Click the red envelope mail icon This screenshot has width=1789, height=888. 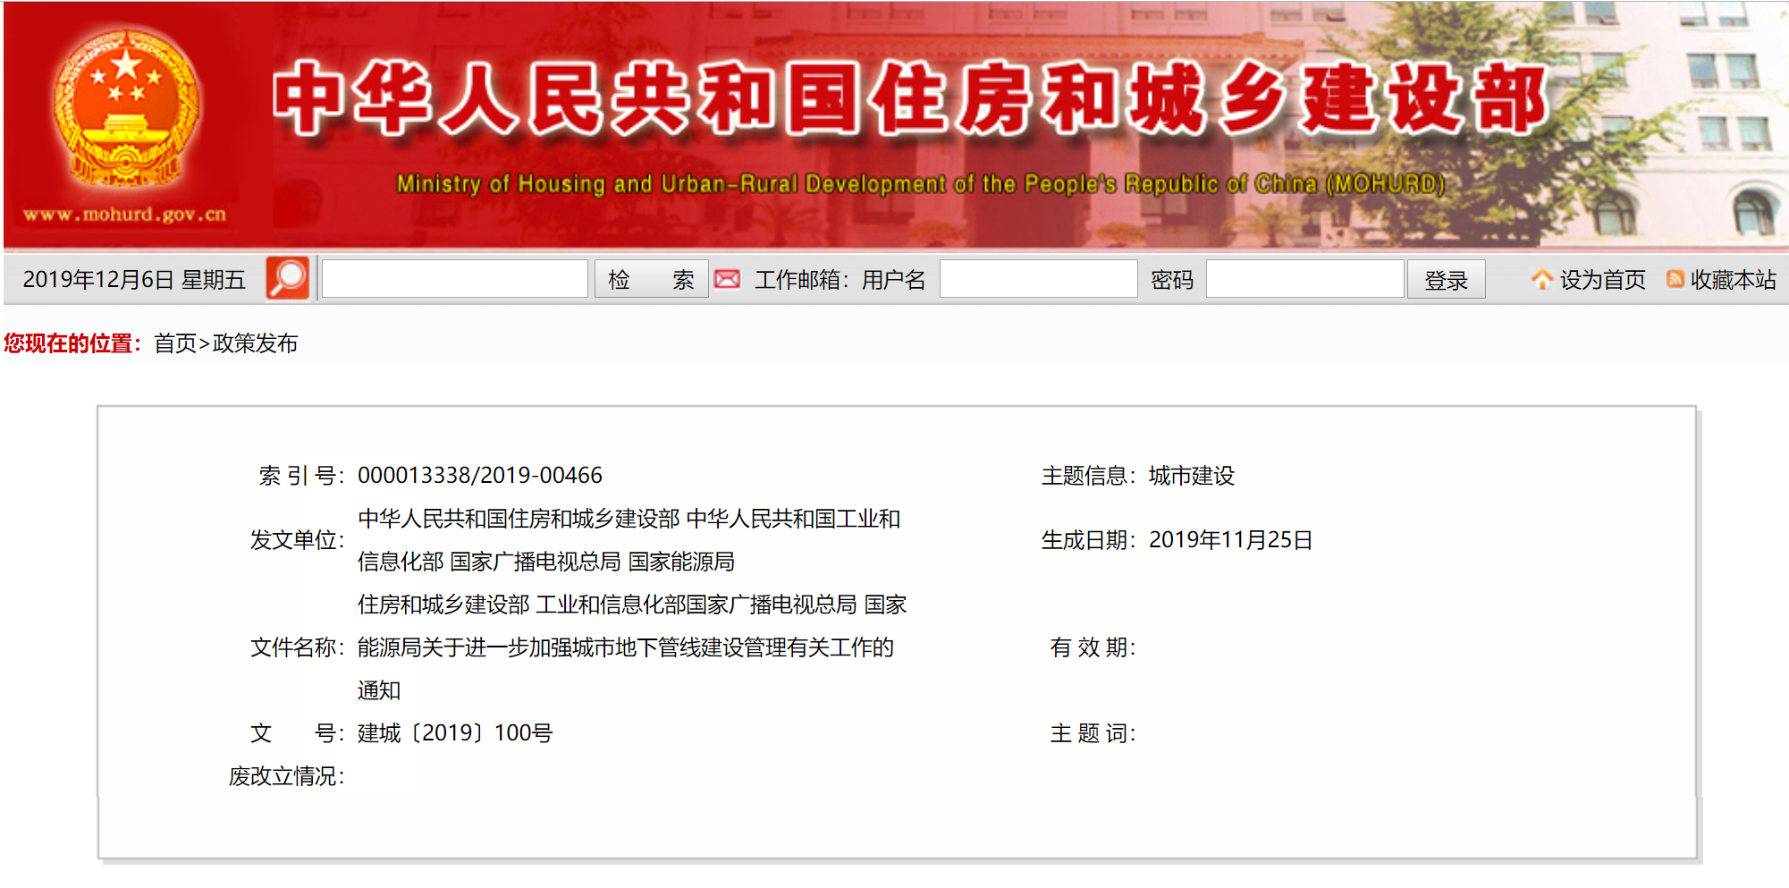click(x=728, y=279)
